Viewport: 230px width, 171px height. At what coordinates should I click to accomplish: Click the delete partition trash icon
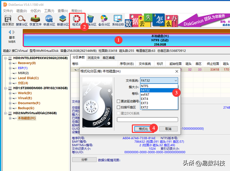(91, 21)
